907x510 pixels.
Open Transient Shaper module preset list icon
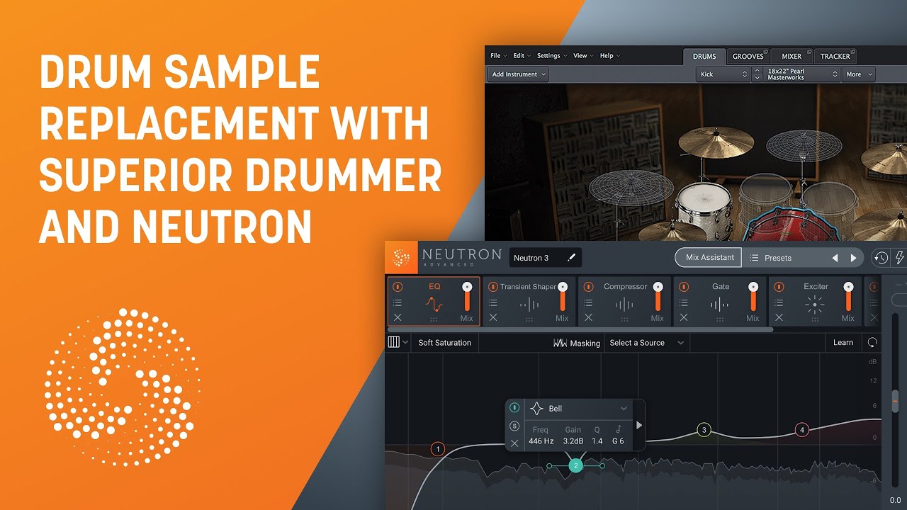pos(493,303)
